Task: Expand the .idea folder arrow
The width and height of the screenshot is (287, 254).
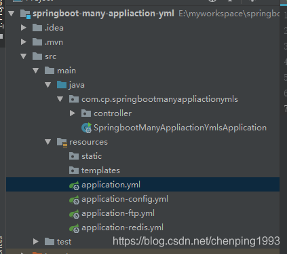Action: pos(24,28)
